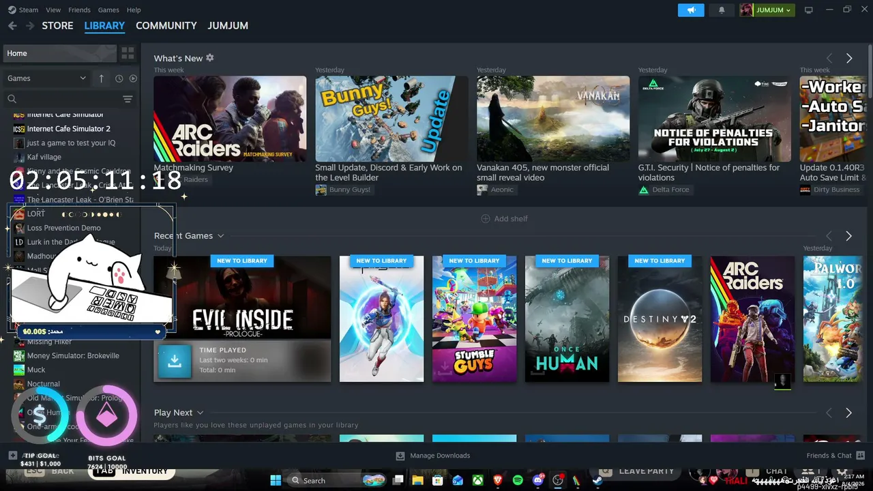Viewport: 873px width, 491px height.
Task: Select Once Human game cover
Action: coord(567,319)
